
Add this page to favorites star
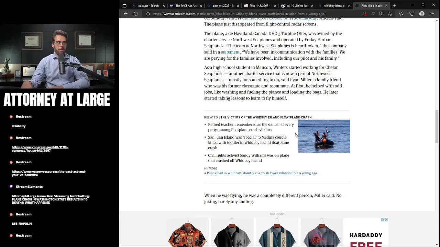click(x=389, y=14)
